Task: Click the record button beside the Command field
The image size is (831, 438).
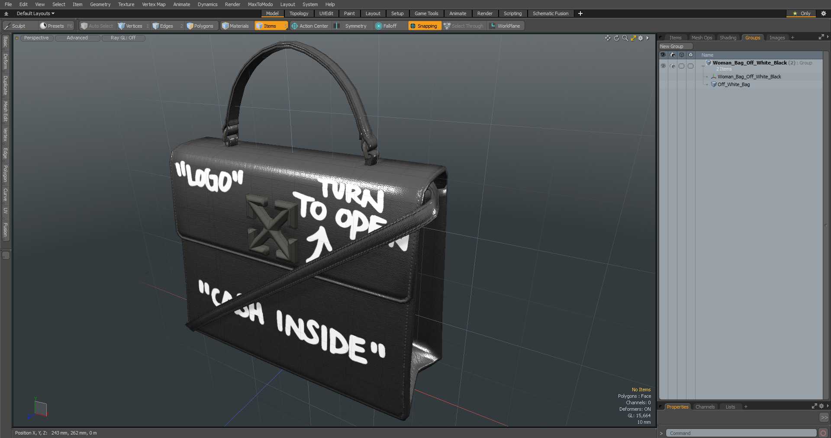Action: (x=823, y=433)
